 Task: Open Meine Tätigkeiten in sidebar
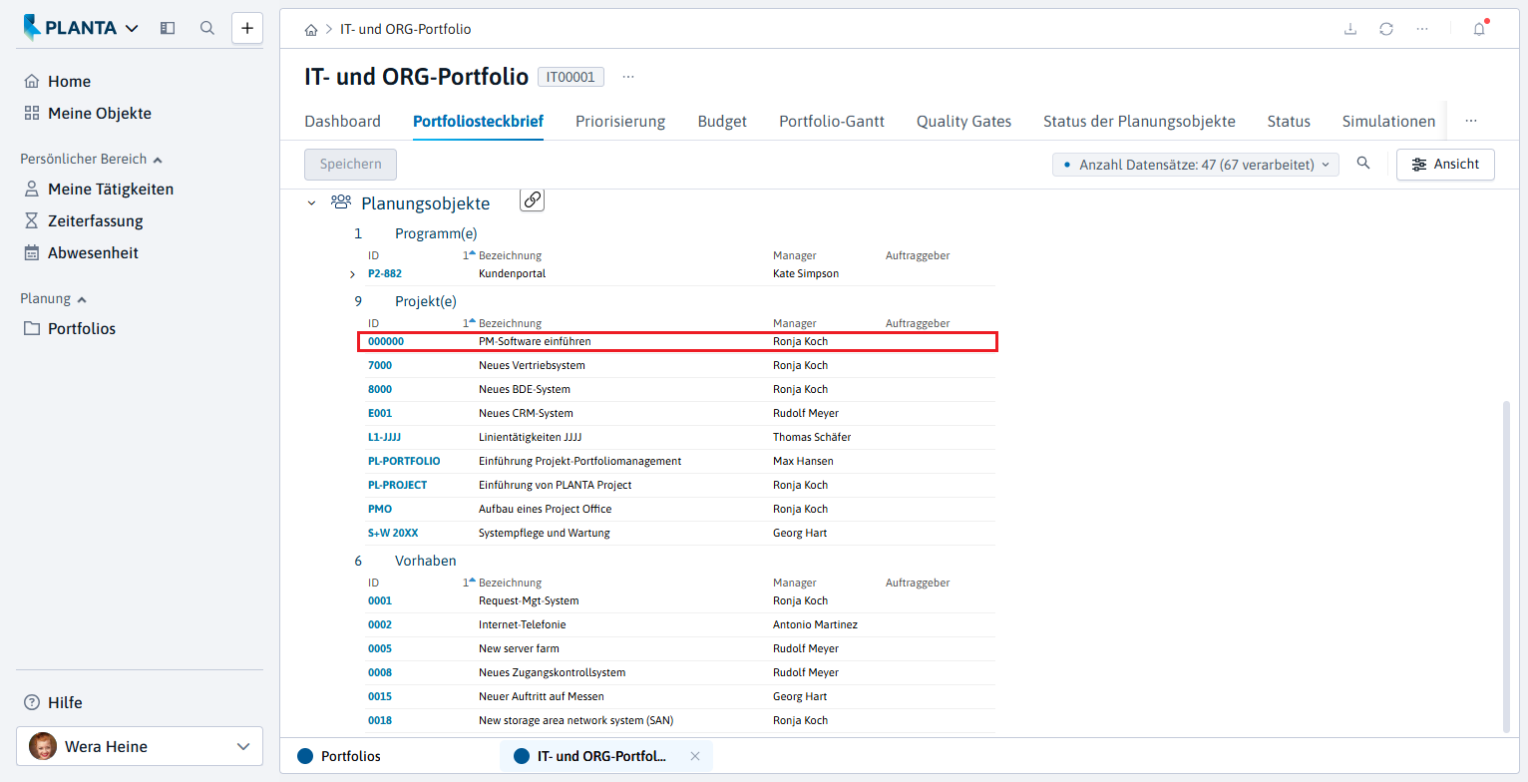(x=98, y=189)
